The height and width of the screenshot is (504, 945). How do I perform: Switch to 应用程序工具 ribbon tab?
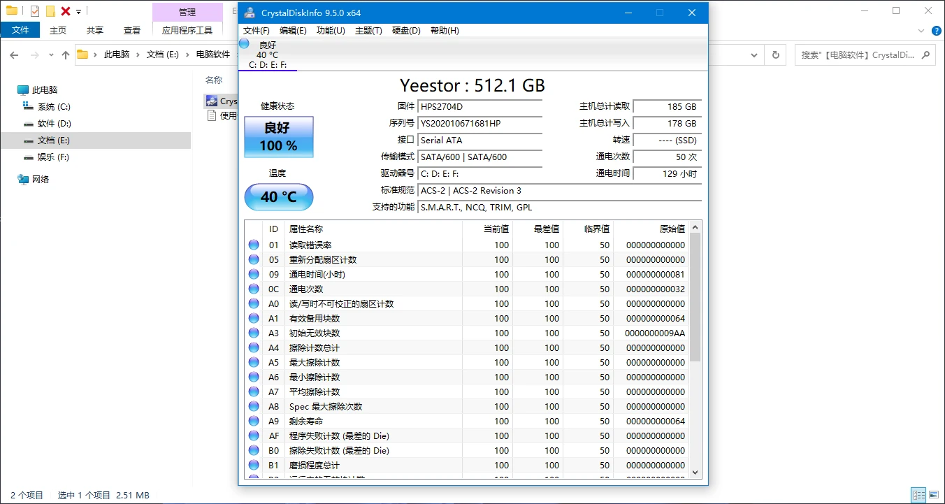pyautogui.click(x=187, y=30)
